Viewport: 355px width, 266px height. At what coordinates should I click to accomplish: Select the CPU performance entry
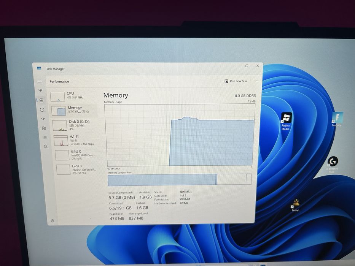pos(73,96)
